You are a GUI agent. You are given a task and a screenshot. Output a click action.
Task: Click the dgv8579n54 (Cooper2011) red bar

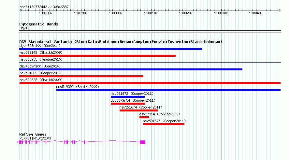coord(128,104)
